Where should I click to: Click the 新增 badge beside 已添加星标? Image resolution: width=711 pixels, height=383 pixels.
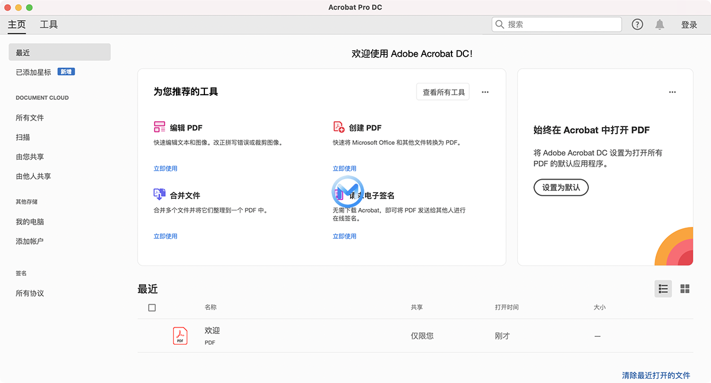coord(66,72)
